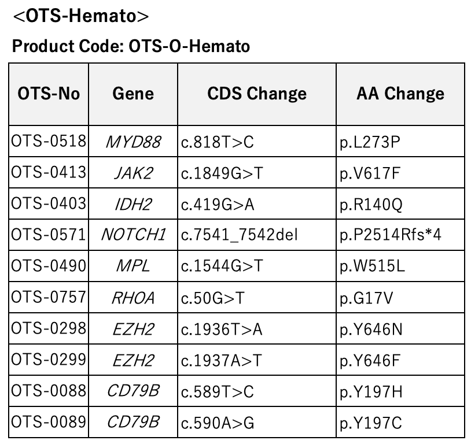The image size is (471, 444).
Task: Click the <OTS-Hemato> title
Action: tap(81, 16)
